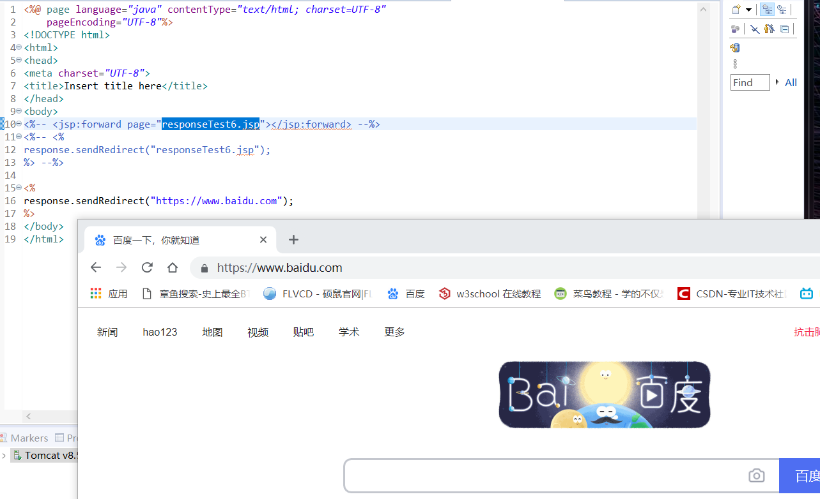
Task: Collapse the head tag fold on line 5
Action: tap(19, 61)
